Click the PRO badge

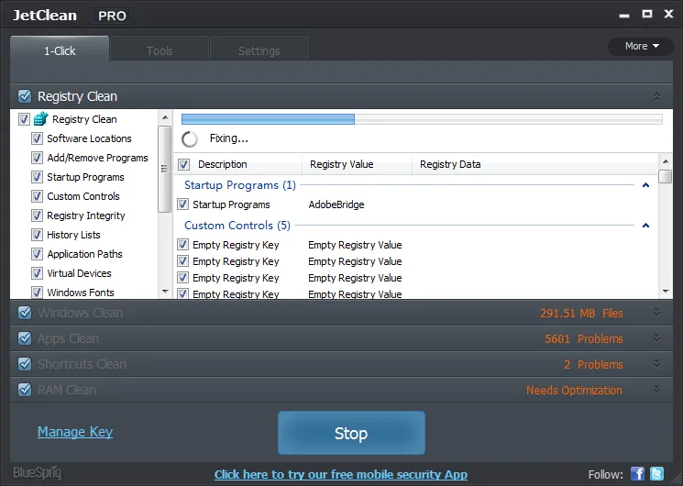[112, 16]
